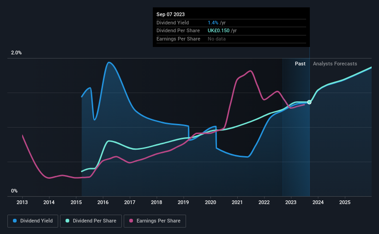Click the 2017 x-axis label
The height and width of the screenshot is (234, 379).
(130, 202)
